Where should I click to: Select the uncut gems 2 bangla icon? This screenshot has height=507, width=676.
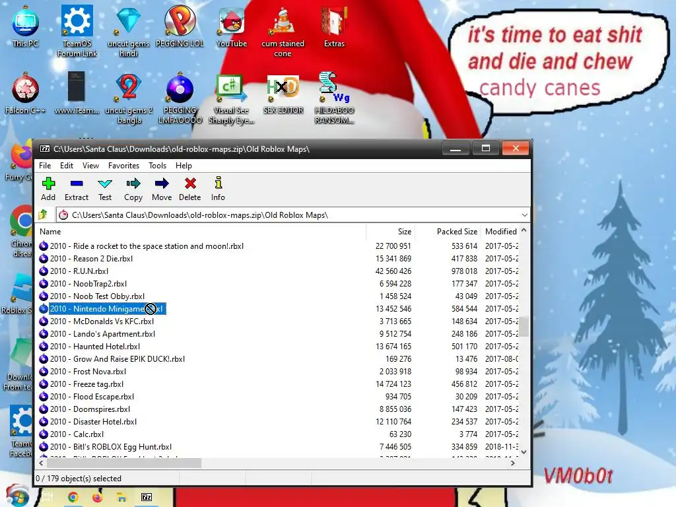click(x=129, y=98)
